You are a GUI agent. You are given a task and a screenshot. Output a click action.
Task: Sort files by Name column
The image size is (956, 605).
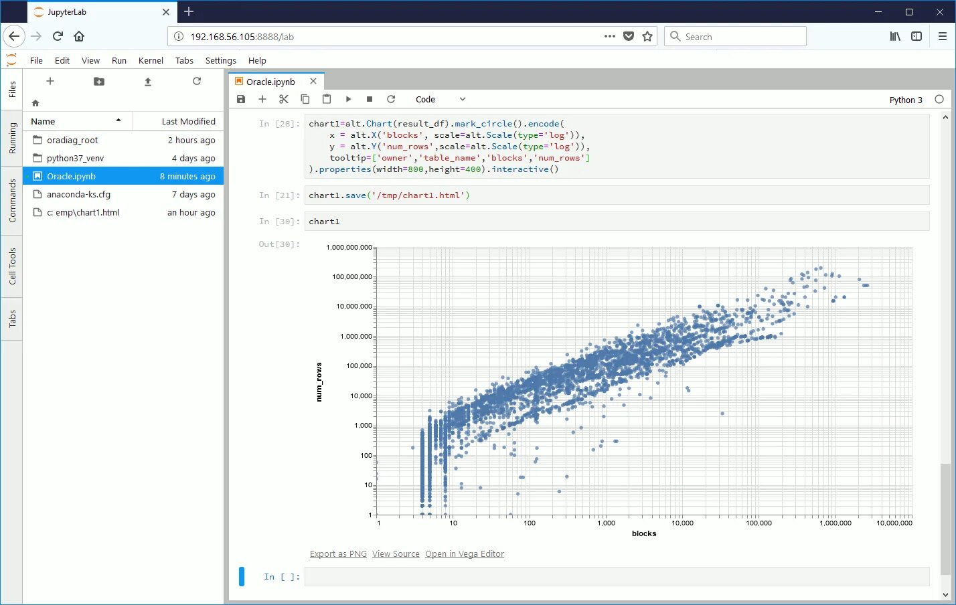77,121
